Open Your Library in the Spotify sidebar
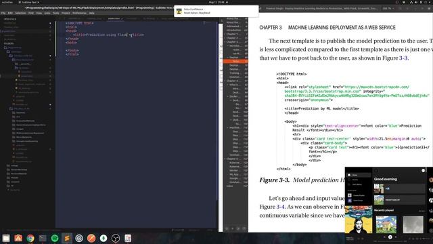The height and width of the screenshot is (244, 433). click(x=357, y=184)
